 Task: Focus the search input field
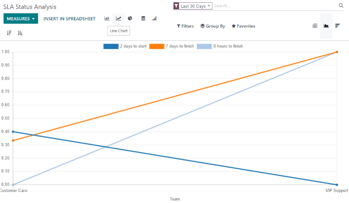(x=273, y=6)
